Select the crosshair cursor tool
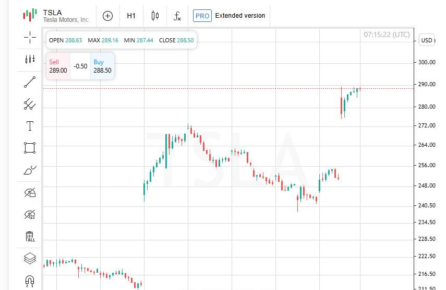The image size is (446, 290). click(30, 37)
